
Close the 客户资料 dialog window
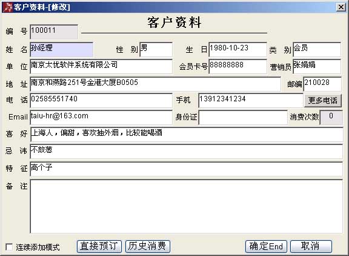point(341,7)
